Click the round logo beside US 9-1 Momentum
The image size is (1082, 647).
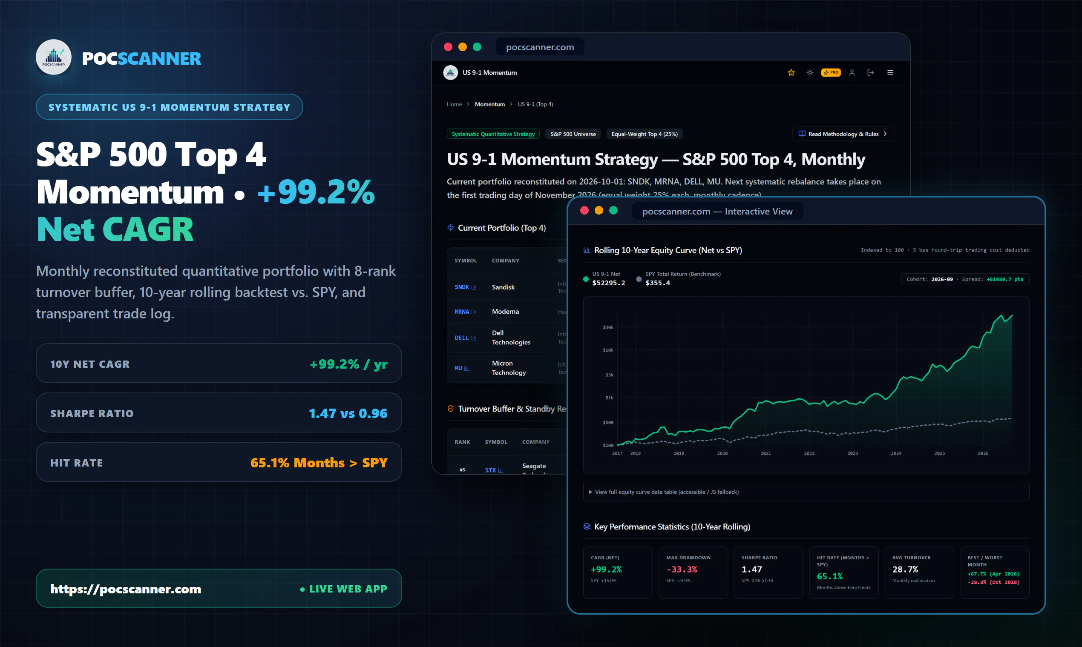pos(451,72)
